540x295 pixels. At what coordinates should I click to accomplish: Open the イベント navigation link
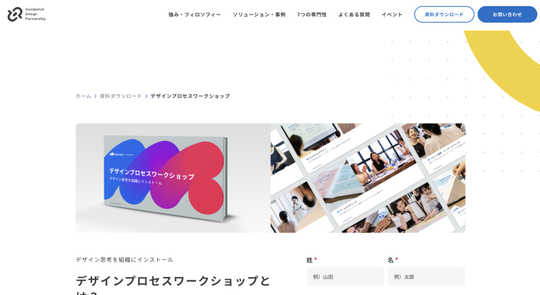click(392, 15)
